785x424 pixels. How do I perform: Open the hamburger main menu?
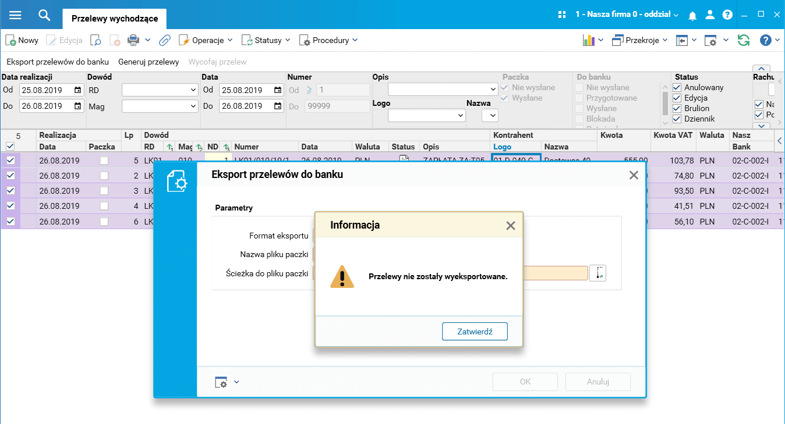click(15, 15)
